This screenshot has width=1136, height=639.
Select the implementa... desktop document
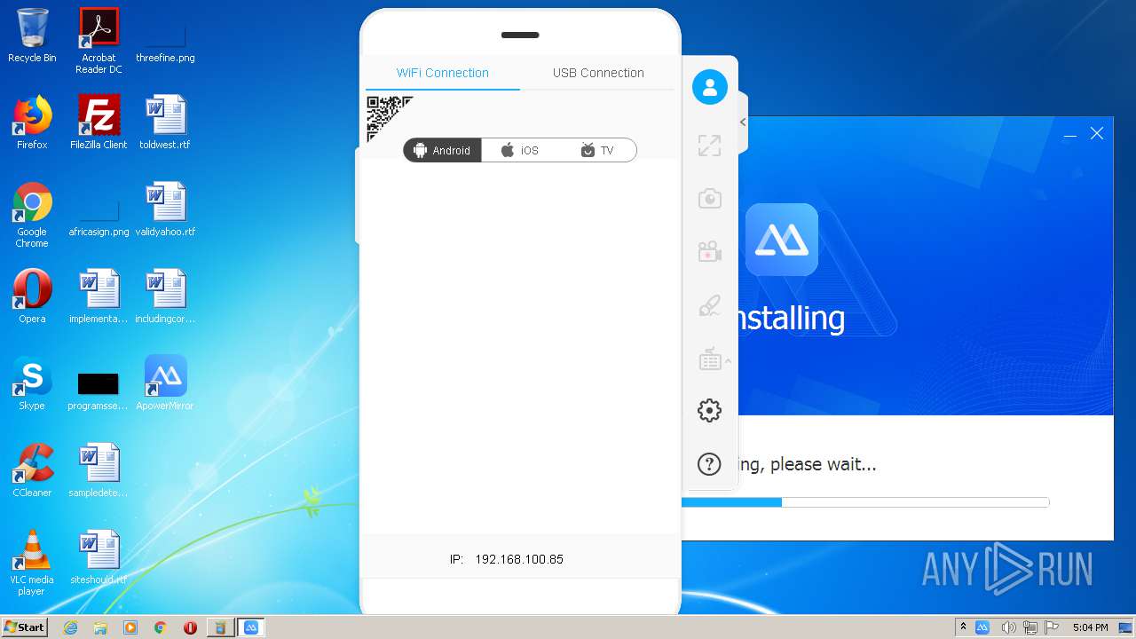[99, 296]
